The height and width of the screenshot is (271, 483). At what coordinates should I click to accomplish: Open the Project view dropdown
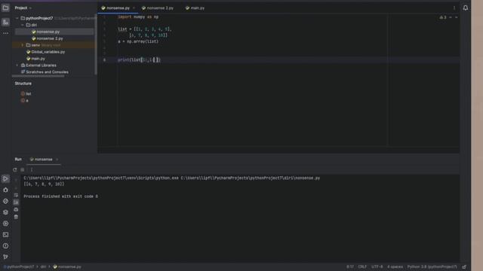[x=23, y=8]
